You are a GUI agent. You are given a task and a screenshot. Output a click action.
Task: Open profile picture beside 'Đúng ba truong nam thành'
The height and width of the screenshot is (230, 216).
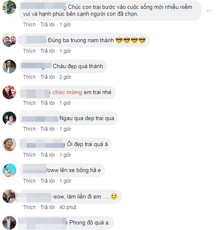click(x=9, y=40)
